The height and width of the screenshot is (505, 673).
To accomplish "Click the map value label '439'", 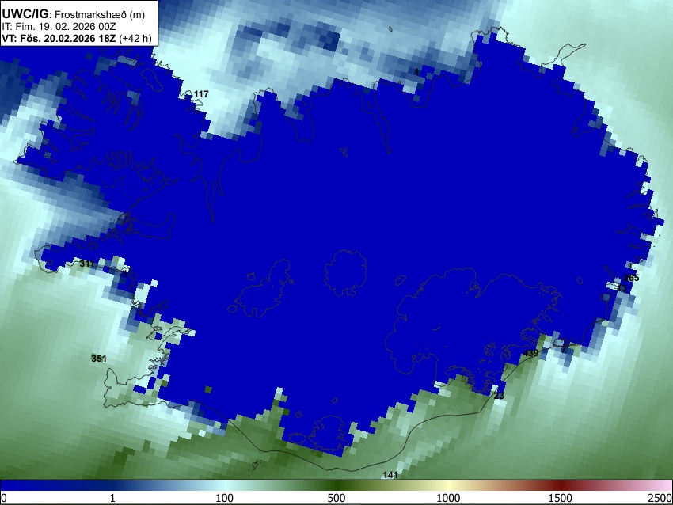I will point(531,353).
